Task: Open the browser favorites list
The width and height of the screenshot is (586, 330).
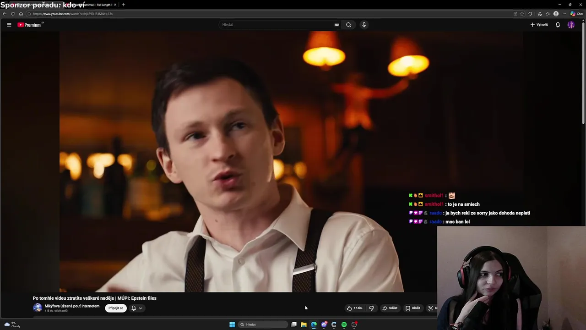Action: click(x=548, y=14)
